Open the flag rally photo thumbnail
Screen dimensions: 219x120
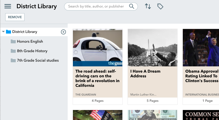click(x=98, y=115)
